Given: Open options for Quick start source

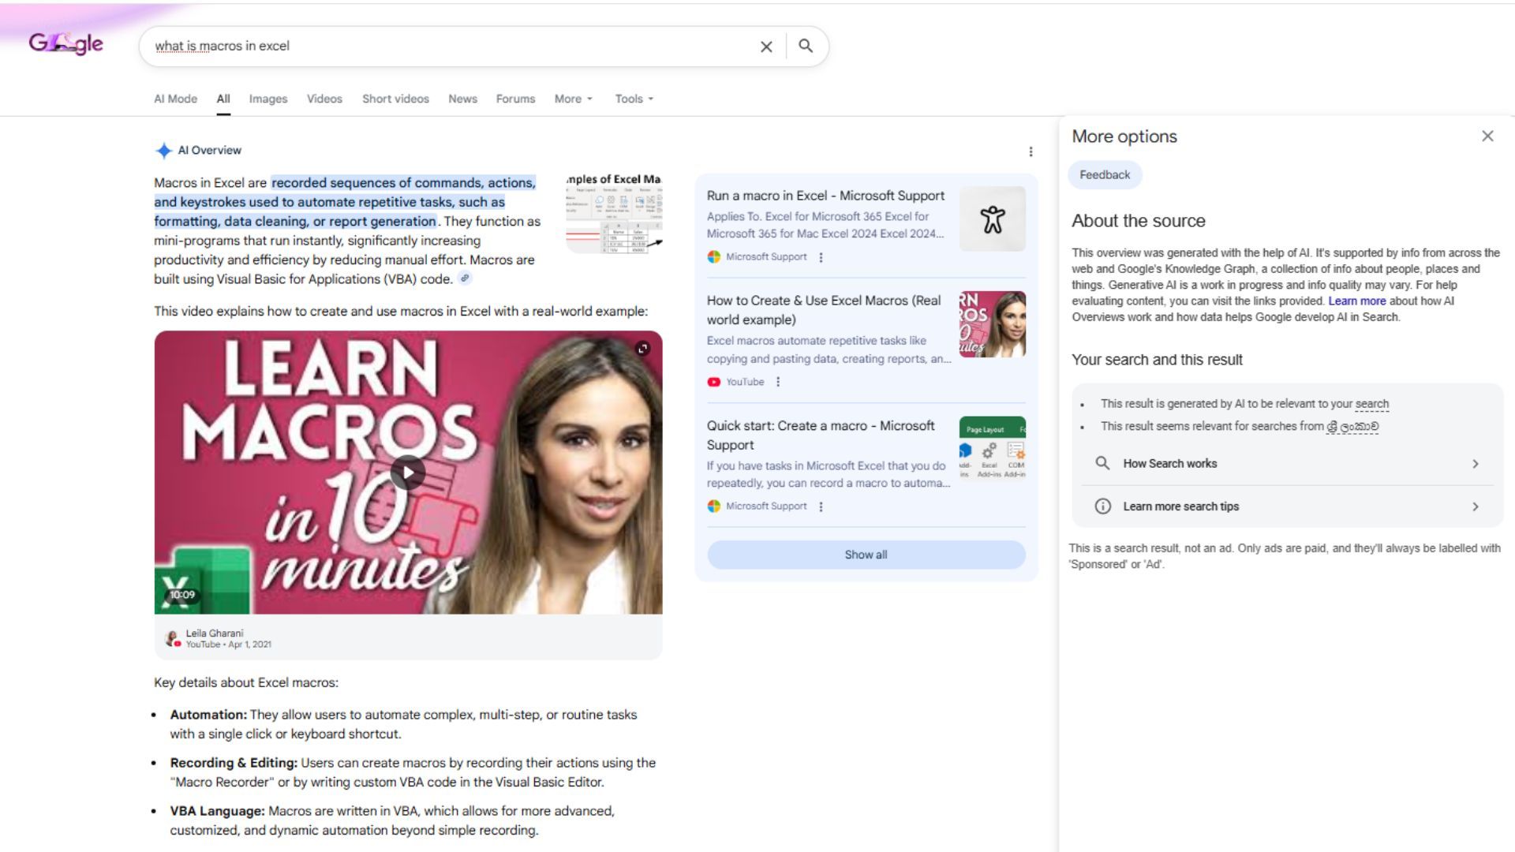Looking at the screenshot, I should 821,506.
